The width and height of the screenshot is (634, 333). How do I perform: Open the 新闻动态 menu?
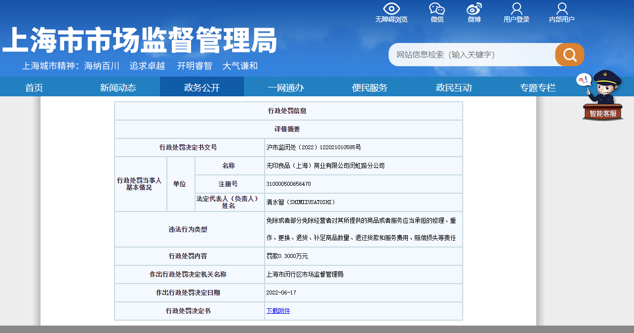tap(118, 87)
